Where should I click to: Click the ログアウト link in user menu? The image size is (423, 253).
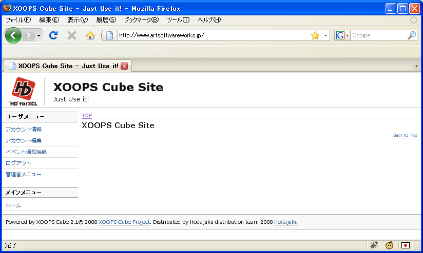click(18, 163)
